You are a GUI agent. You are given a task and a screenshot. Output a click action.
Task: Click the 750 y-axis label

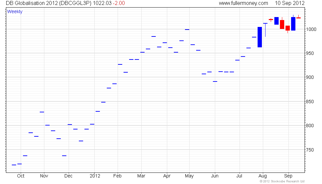click(310, 150)
